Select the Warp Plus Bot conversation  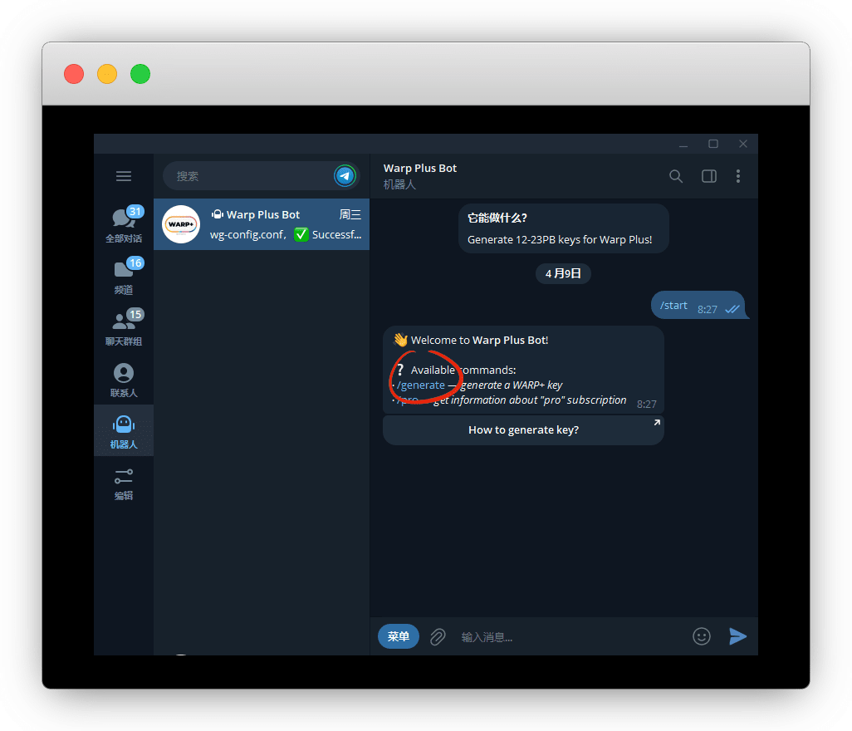(x=262, y=224)
